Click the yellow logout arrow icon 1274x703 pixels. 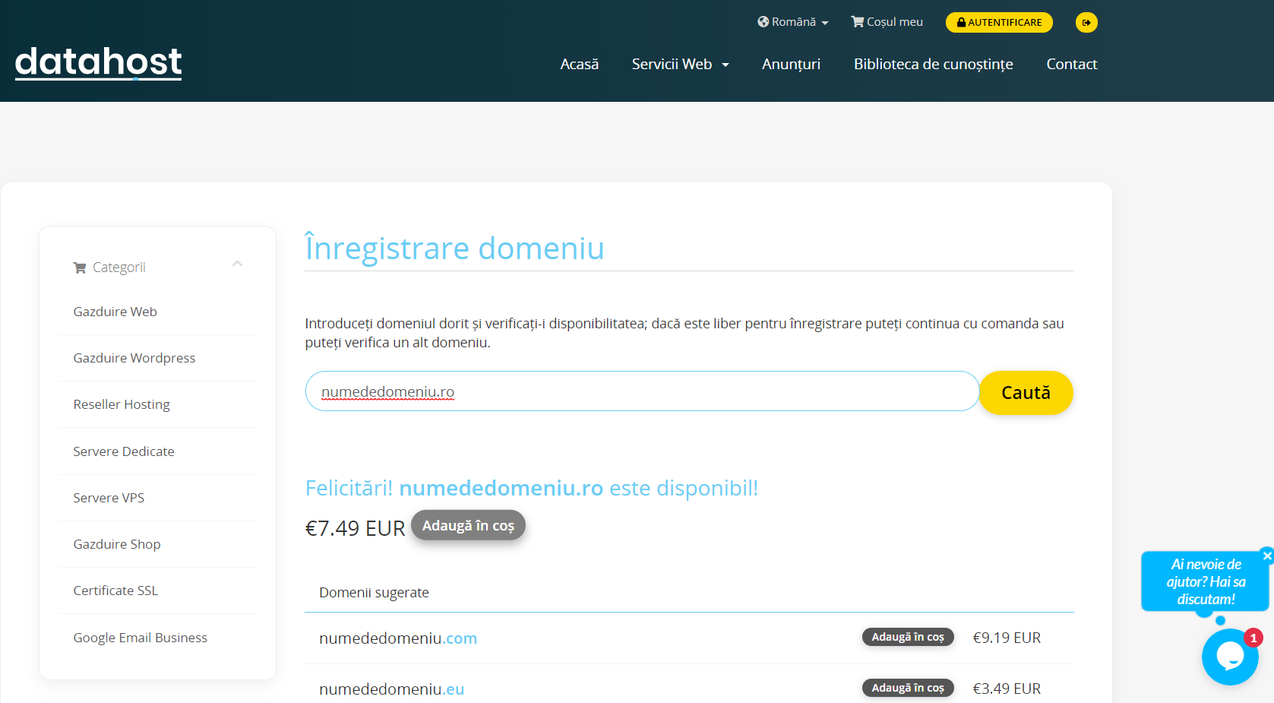1086,22
